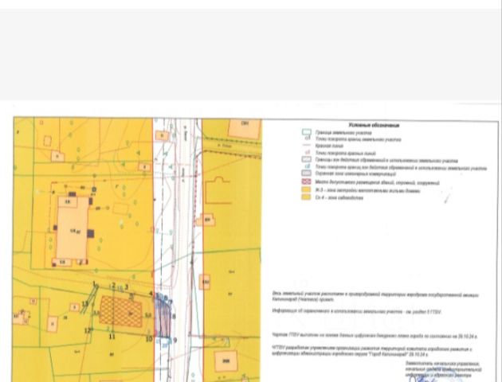
Task: Click the drawing note dated 28.10.24
Action: [x=375, y=336]
